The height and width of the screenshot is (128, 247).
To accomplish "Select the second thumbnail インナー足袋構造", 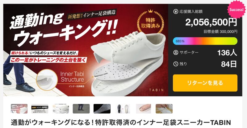I will (x=40, y=109).
